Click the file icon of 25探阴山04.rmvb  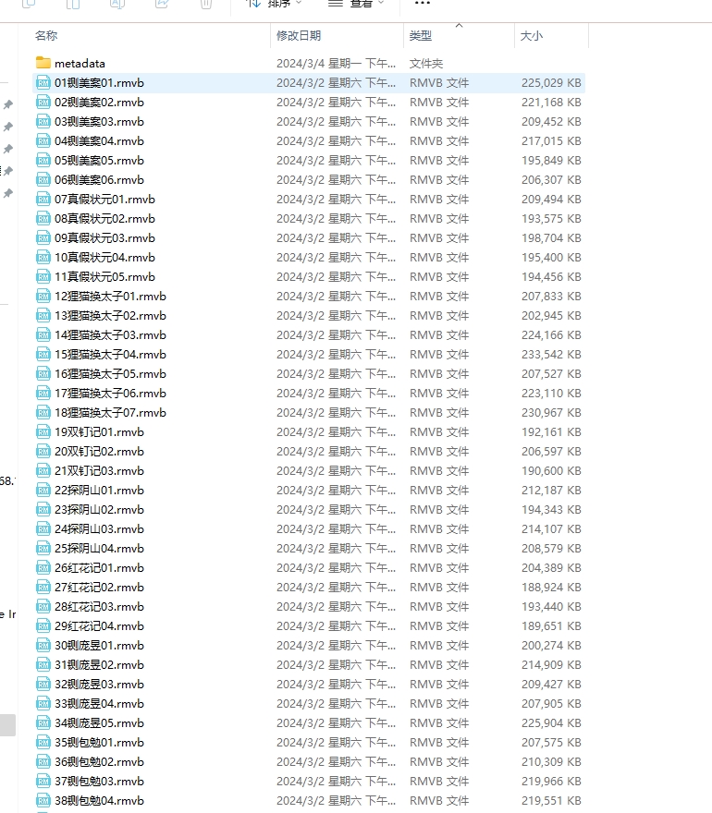43,549
